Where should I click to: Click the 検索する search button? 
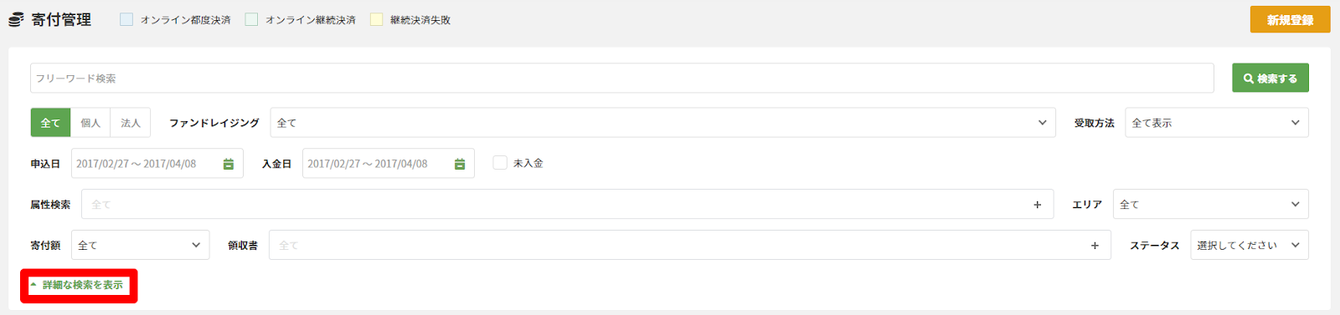[x=1270, y=79]
